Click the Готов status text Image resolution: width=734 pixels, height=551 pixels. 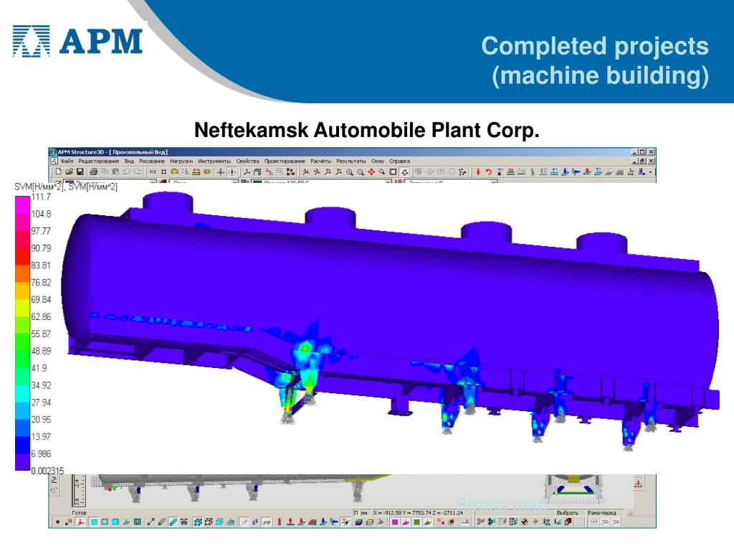[x=79, y=512]
